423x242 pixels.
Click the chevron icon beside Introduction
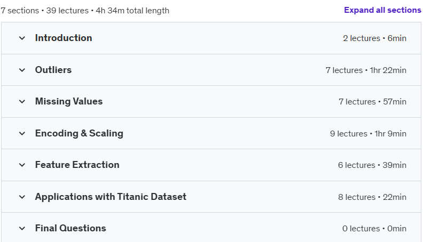[22, 38]
